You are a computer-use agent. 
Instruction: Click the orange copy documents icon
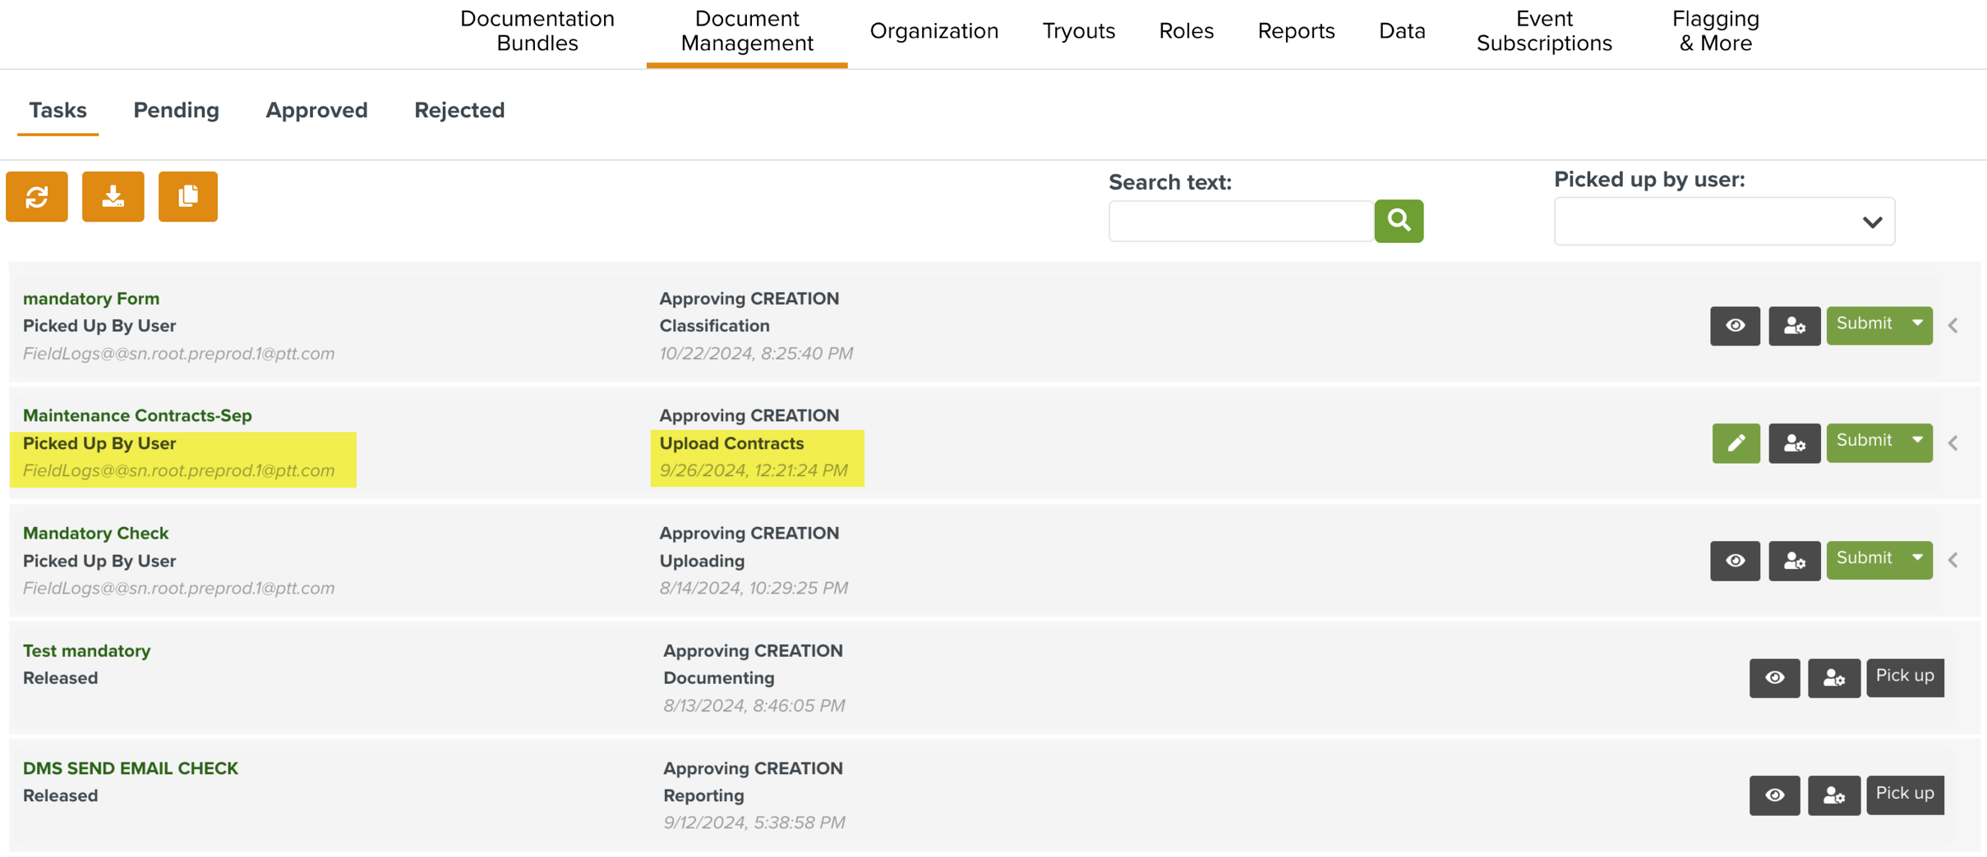[188, 197]
